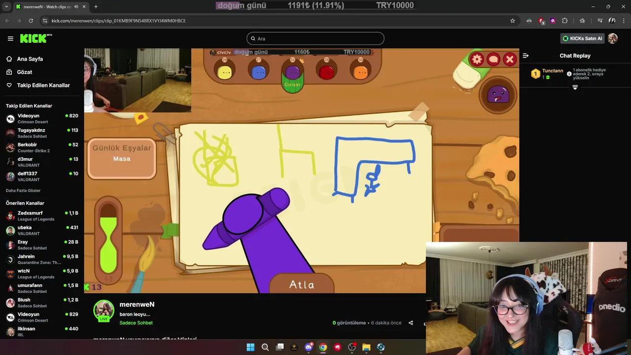The image size is (631, 355).
Task: Open ubeka recommended channel
Action: click(42, 230)
